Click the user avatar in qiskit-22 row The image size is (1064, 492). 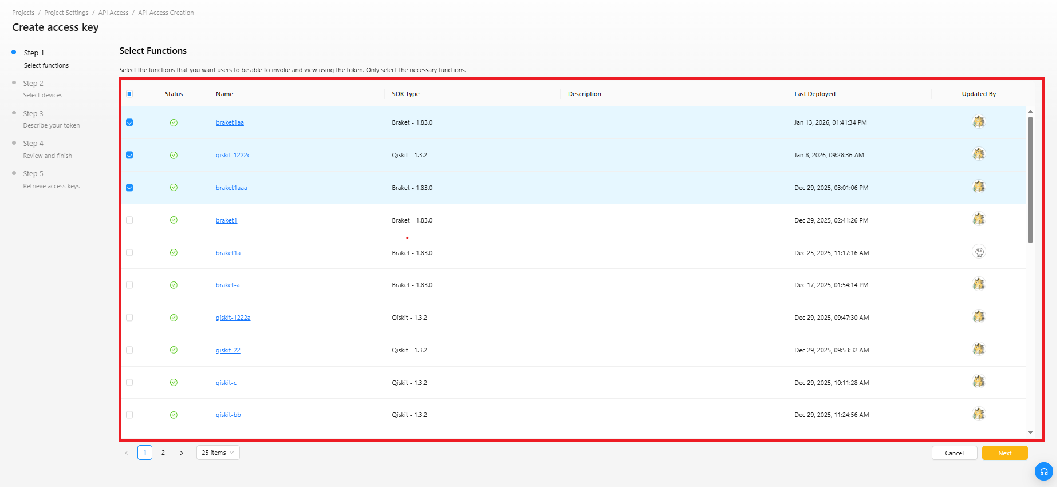point(979,350)
